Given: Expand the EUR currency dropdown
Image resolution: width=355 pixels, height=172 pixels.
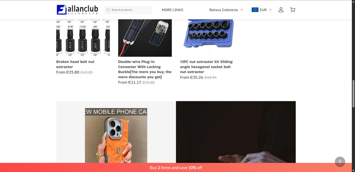Looking at the screenshot, I should click(261, 10).
